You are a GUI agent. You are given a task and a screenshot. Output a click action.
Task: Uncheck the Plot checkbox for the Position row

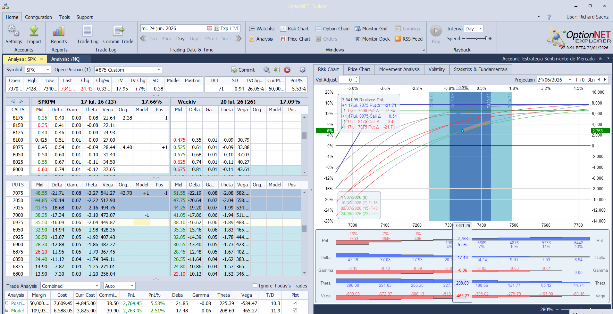click(x=295, y=303)
